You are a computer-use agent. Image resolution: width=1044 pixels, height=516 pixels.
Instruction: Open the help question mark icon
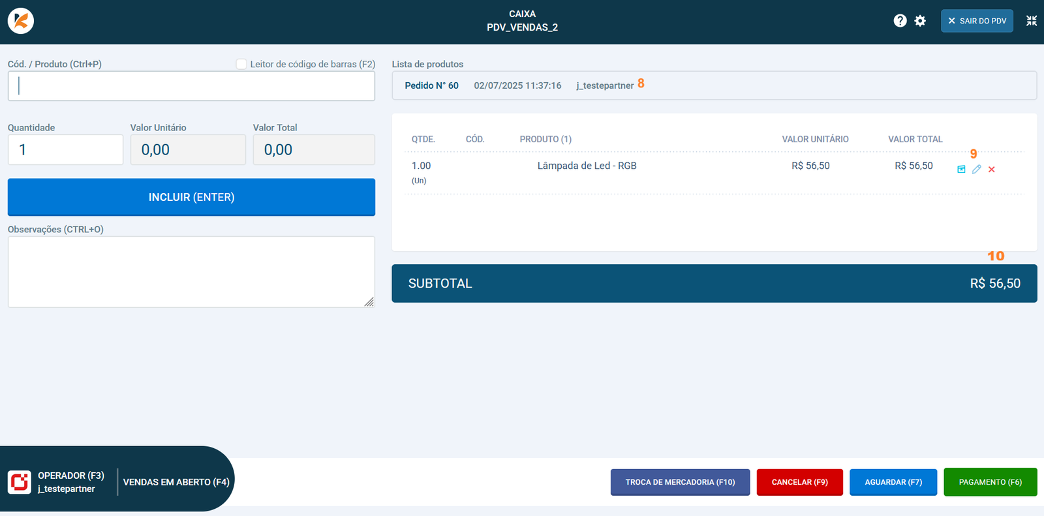coord(900,21)
